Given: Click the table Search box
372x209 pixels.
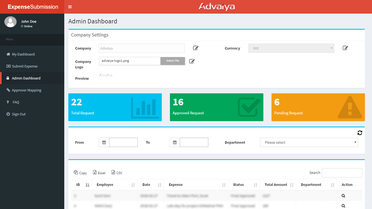Looking at the screenshot, I should (x=342, y=173).
